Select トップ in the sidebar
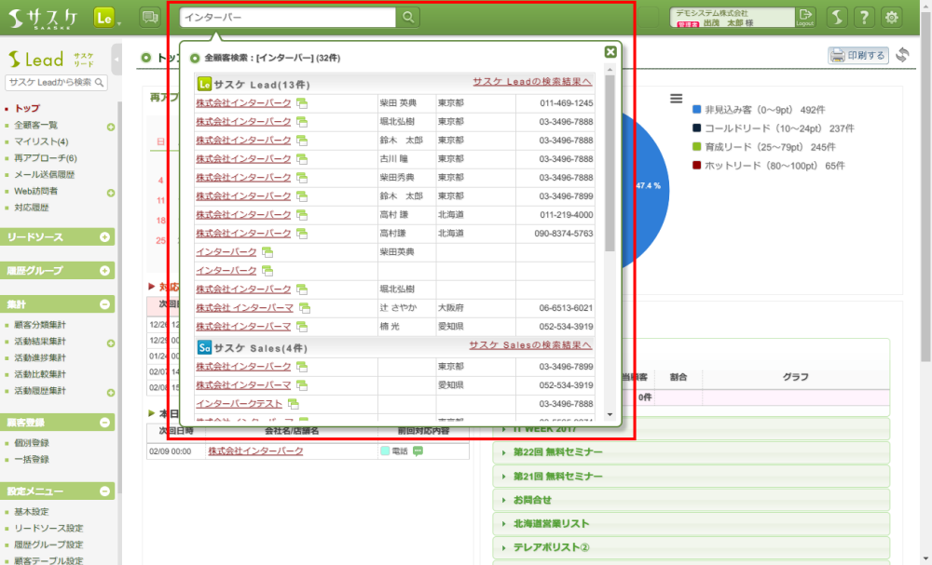The height and width of the screenshot is (565, 932). (x=27, y=108)
